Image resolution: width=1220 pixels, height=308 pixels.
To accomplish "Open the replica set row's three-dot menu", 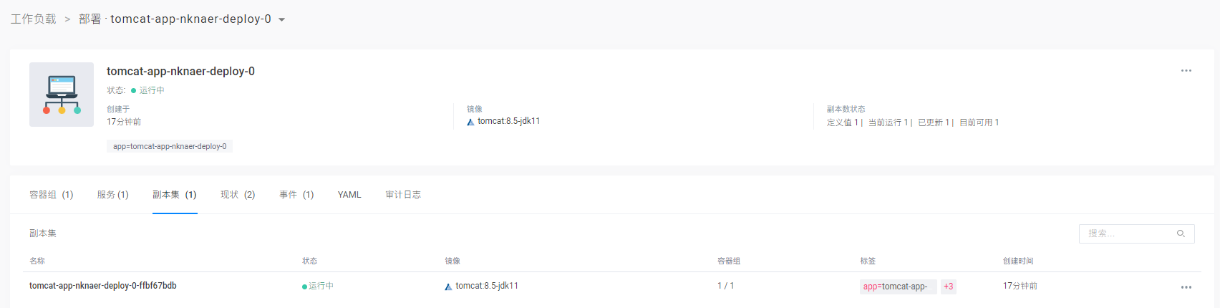I will pos(1186,287).
